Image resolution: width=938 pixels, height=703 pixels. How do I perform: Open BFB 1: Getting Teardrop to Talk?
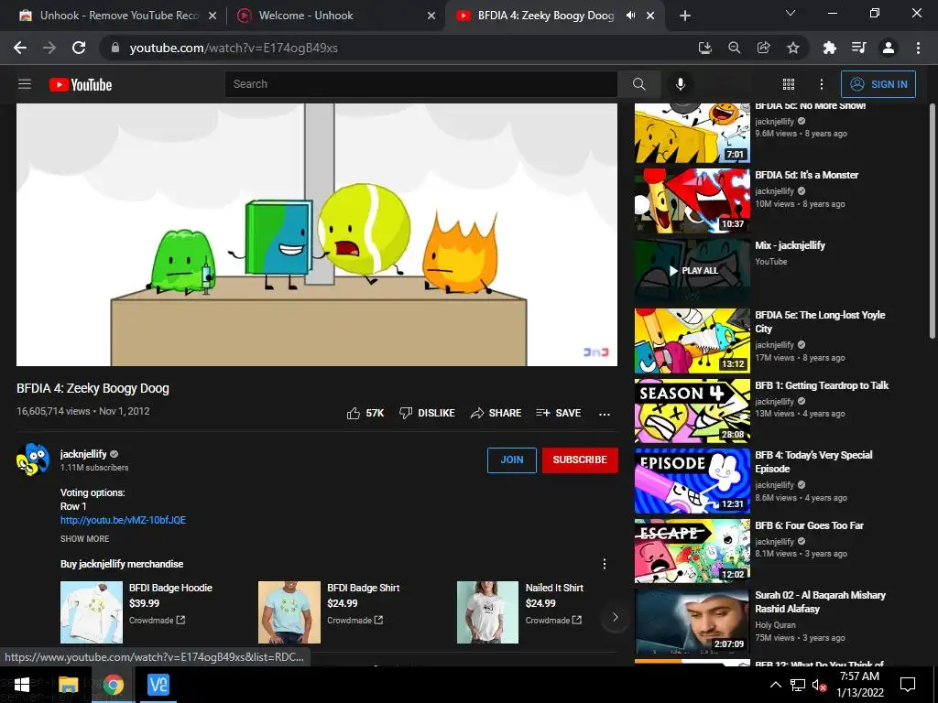[x=693, y=411]
